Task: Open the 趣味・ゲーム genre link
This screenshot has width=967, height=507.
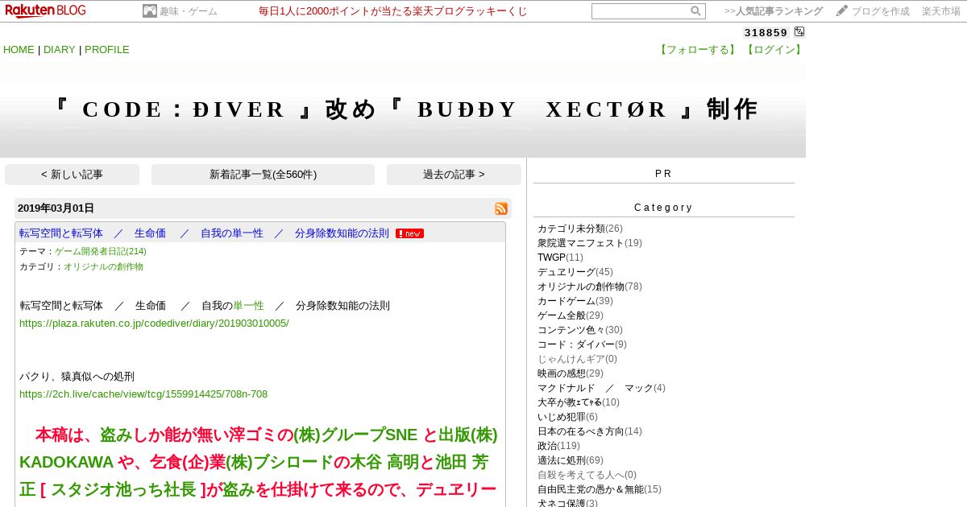Action: pos(189,11)
